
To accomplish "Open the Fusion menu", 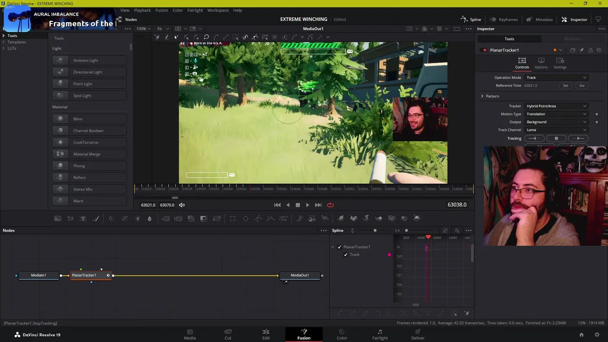I will click(161, 10).
